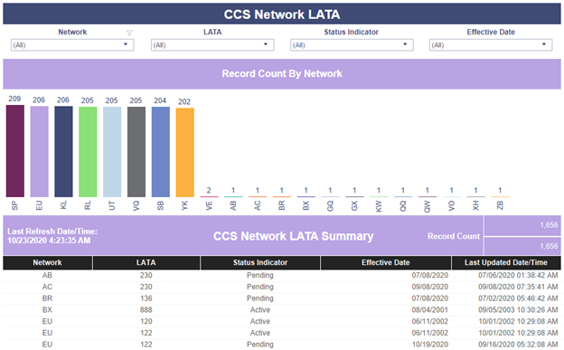
Task: Click the Last Updated Date/Time header
Action: 506,262
